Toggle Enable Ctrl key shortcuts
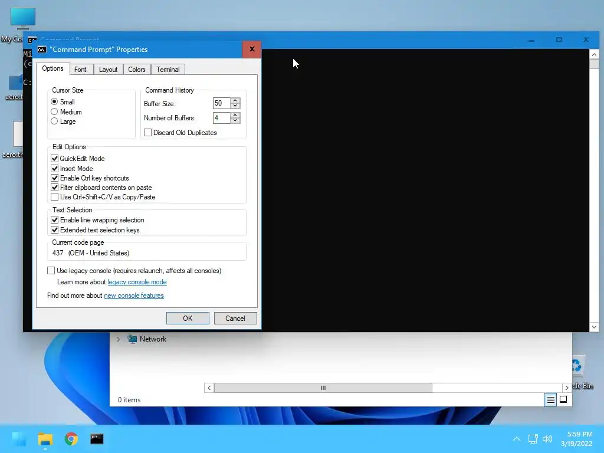The height and width of the screenshot is (453, 604). (x=55, y=178)
